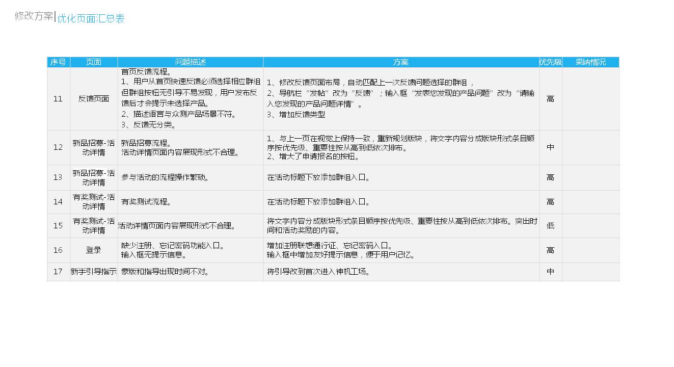Select the "登录" page cell

point(94,250)
